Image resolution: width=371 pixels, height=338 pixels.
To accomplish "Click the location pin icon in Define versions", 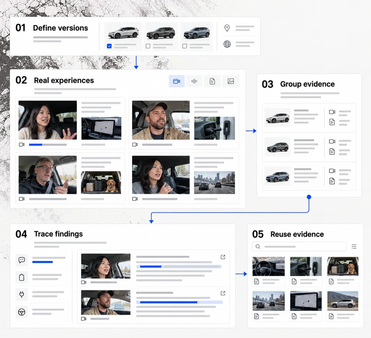I will [227, 28].
